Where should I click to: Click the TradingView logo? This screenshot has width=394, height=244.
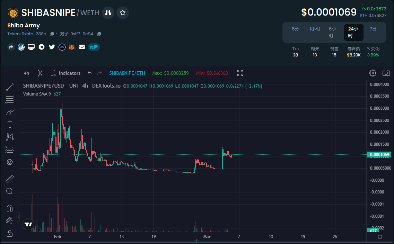(28, 224)
